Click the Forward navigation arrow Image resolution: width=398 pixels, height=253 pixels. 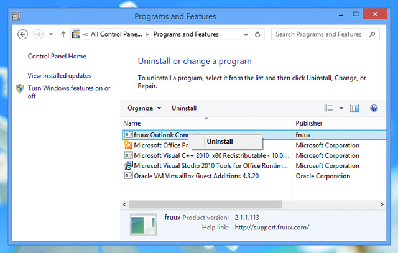38,34
